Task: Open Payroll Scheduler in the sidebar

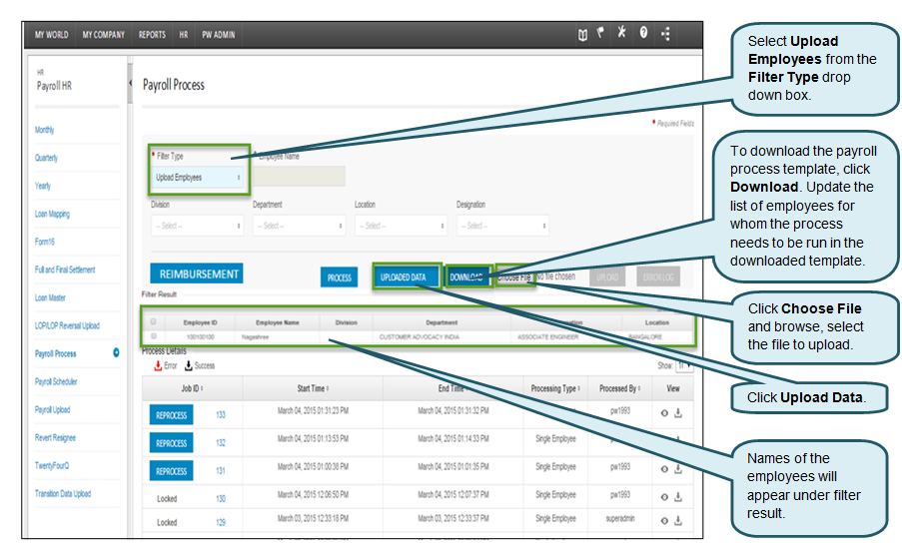Action: point(56,382)
